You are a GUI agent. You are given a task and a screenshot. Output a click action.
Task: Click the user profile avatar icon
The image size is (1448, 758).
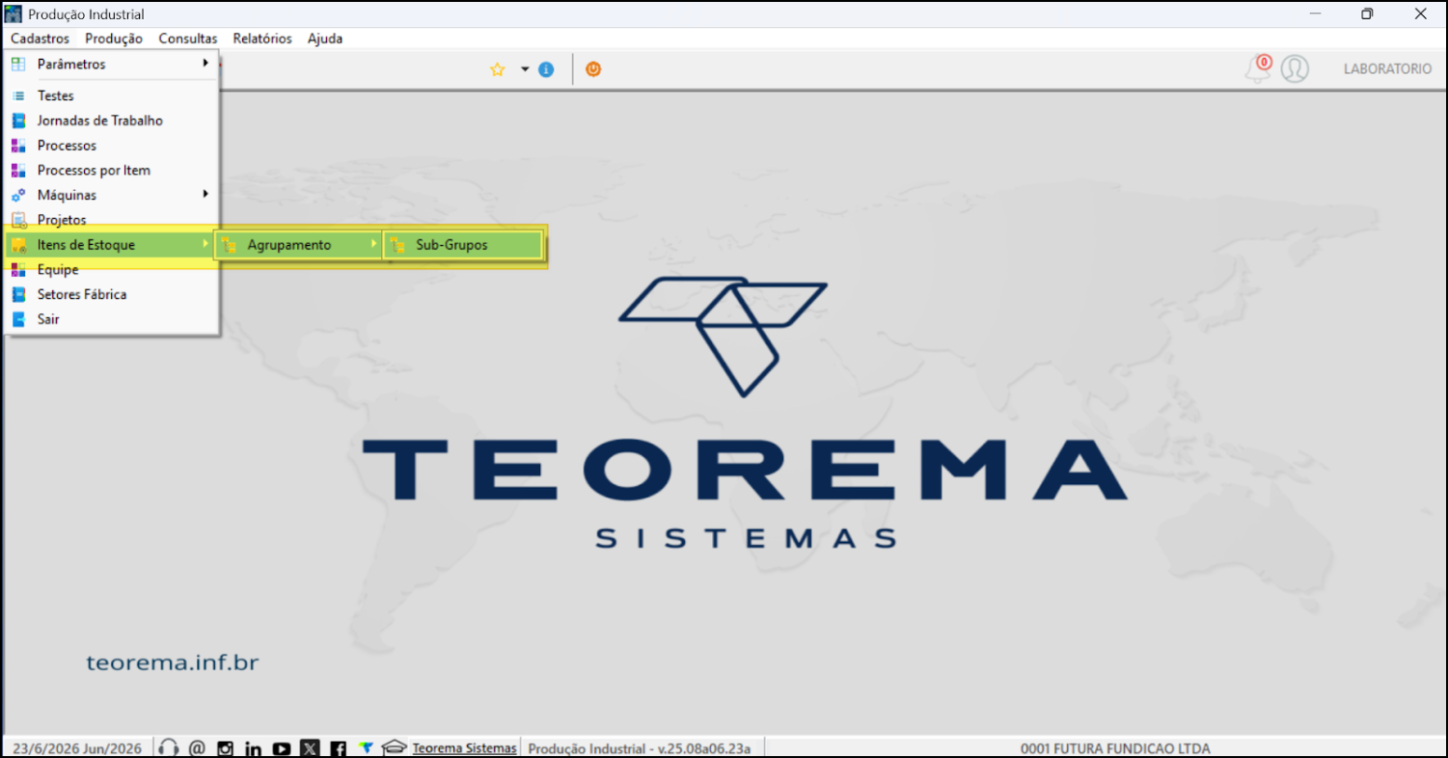click(1295, 68)
